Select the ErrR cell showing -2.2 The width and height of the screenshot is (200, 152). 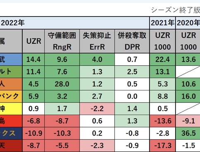tap(97, 109)
